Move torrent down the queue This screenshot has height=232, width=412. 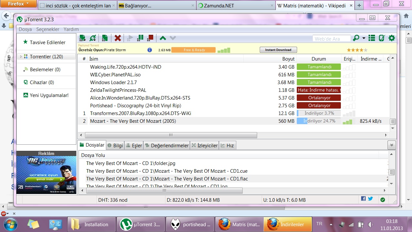(x=173, y=38)
